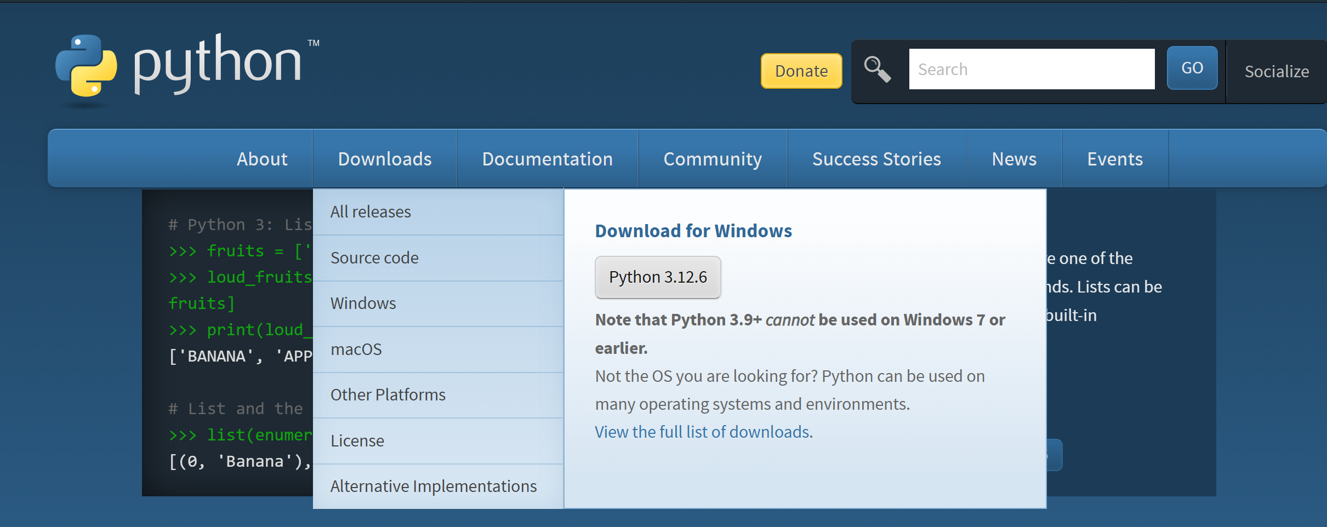Open the Documentation menu
1327x527 pixels.
548,158
